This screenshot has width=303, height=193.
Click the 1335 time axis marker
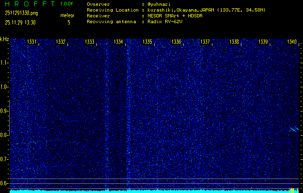tap(147, 42)
